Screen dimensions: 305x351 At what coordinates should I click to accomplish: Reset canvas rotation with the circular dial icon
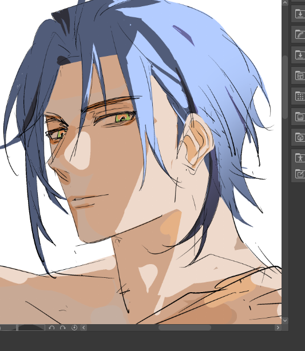(x=74, y=328)
